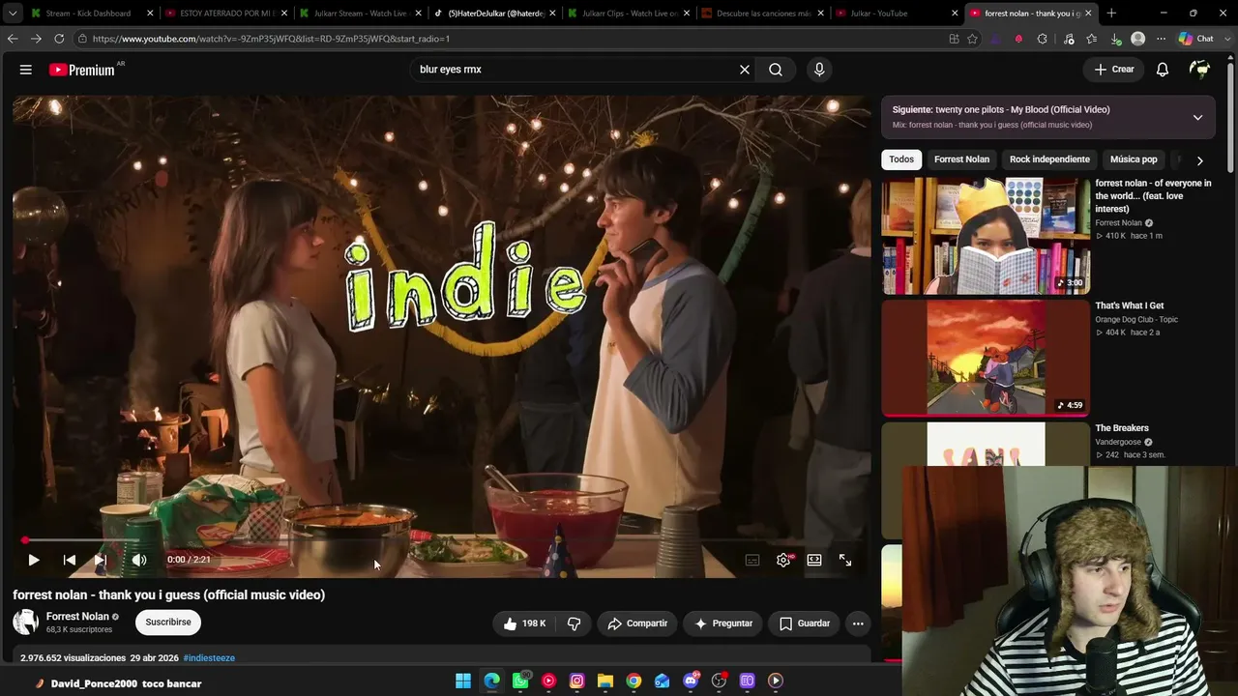Screen dimensions: 1238x696
Task: Select the Forrest Nolan filter chip
Action: (x=961, y=159)
